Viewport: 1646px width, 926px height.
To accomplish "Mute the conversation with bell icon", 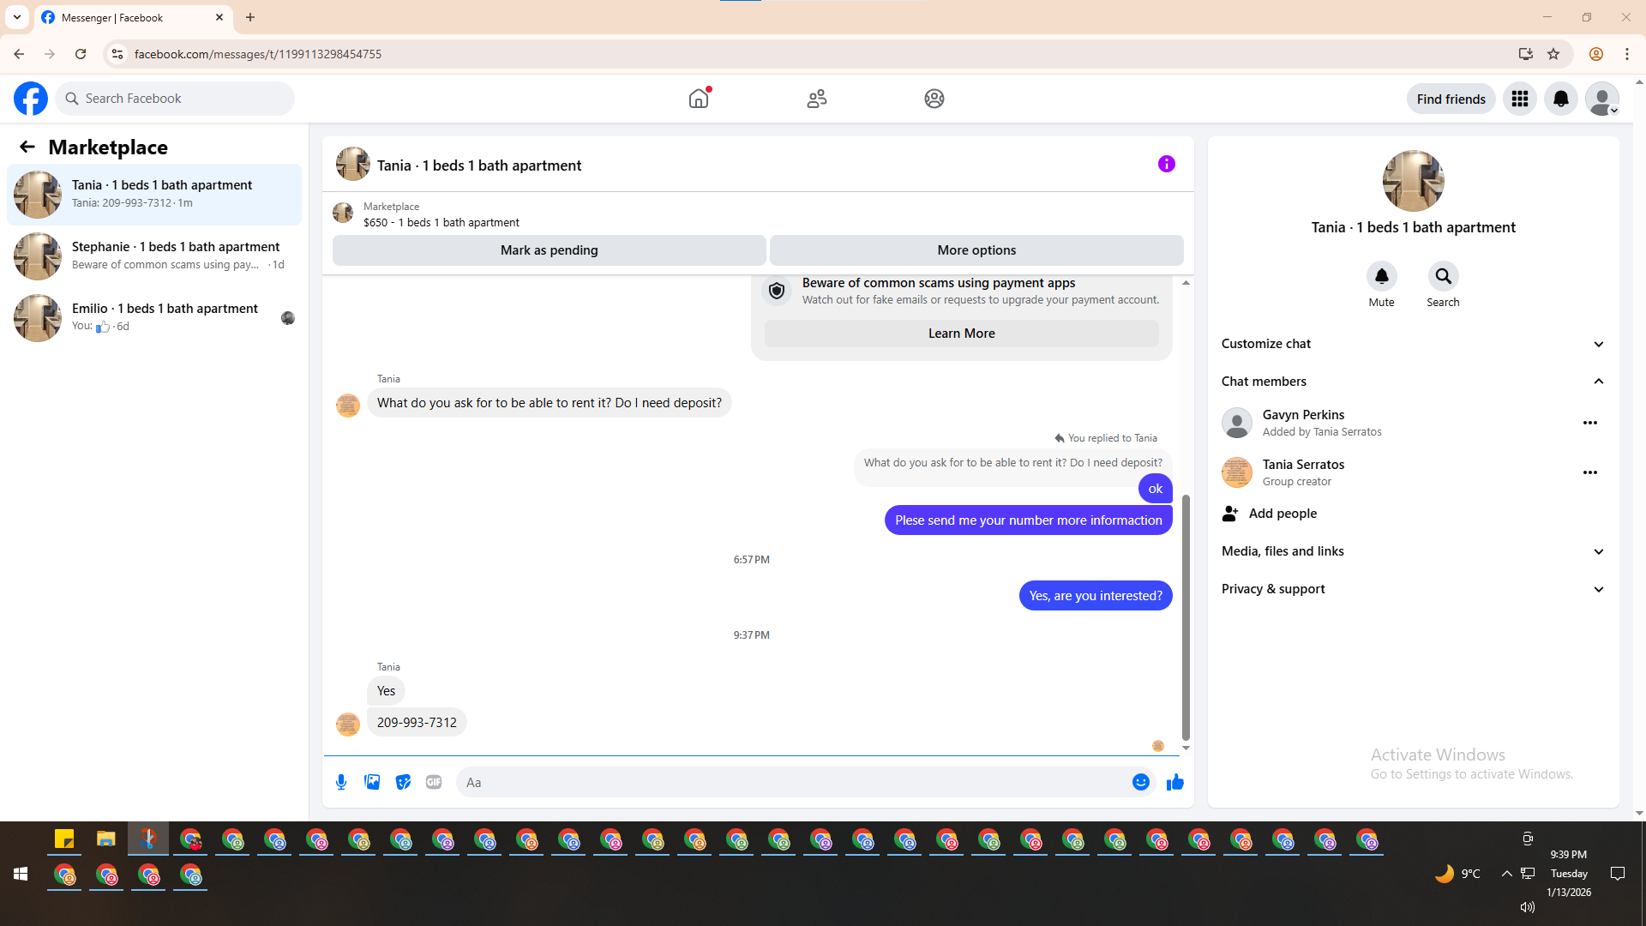I will 1381,276.
